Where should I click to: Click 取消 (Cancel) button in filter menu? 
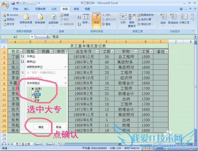click(x=59, y=127)
